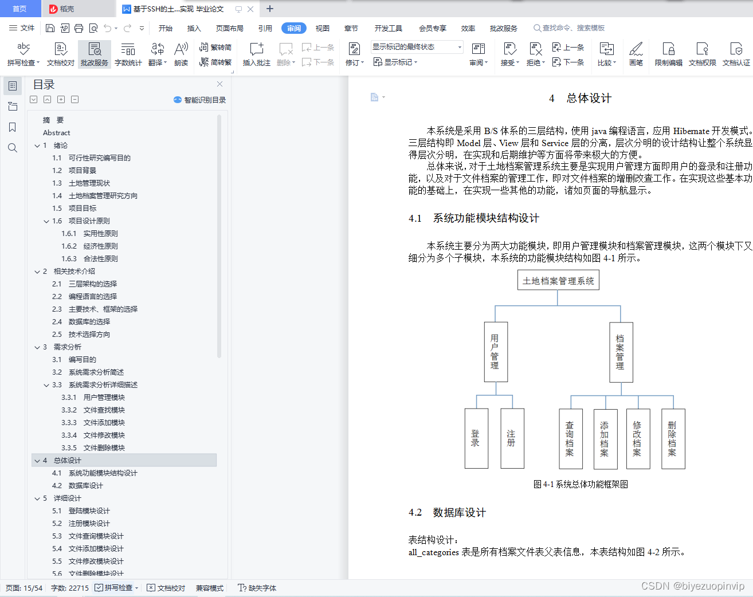
Task: Click the outline panel vertical scrollbar
Action: [219, 236]
